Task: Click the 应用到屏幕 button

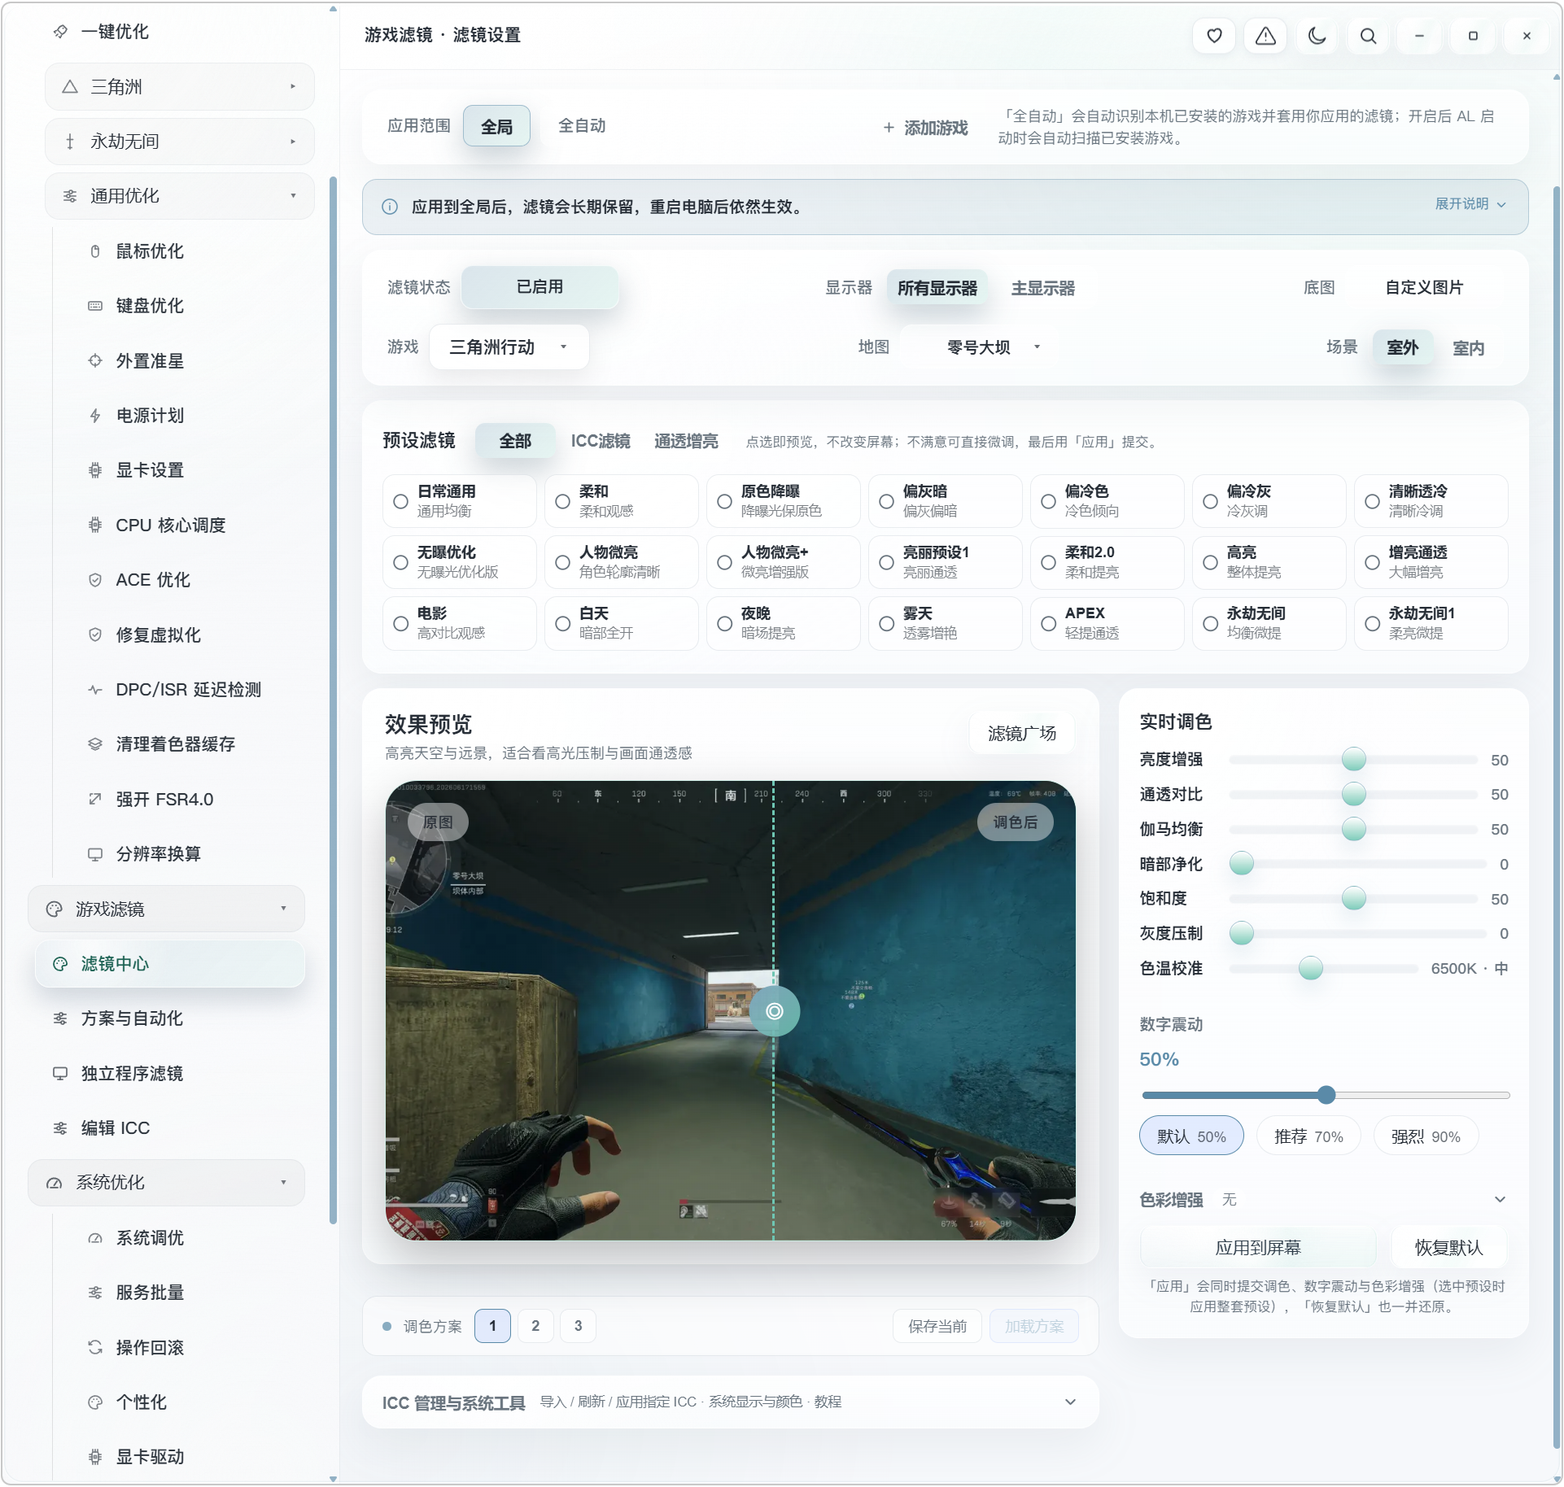Action: coord(1257,1248)
